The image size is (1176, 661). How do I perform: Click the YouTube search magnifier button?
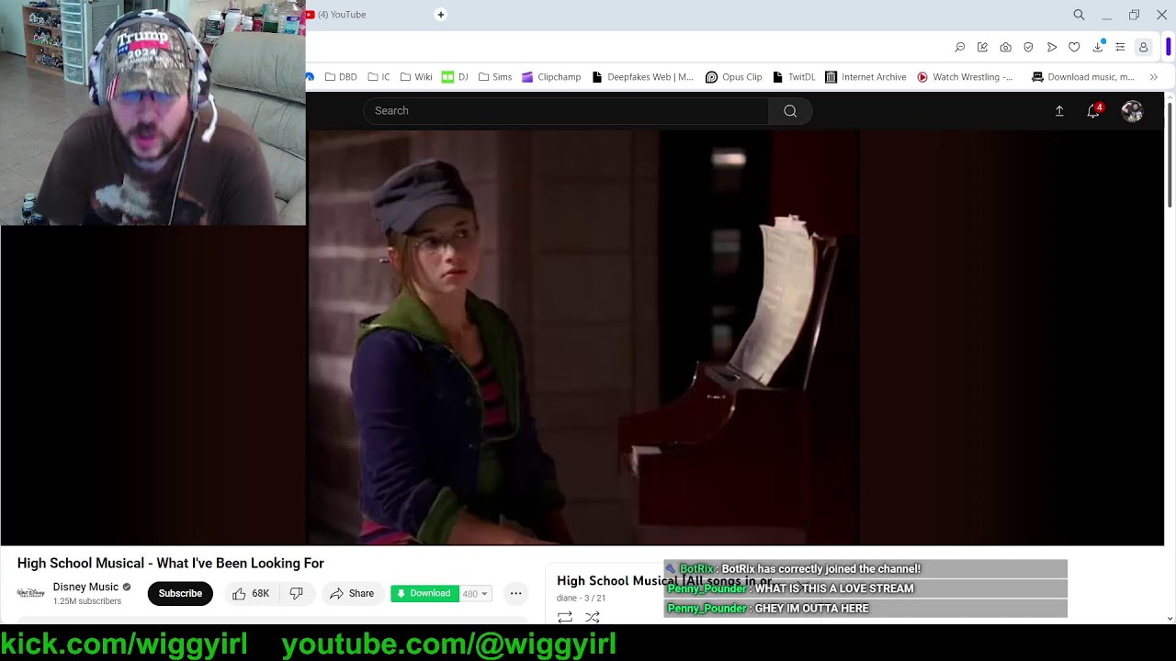pos(790,111)
